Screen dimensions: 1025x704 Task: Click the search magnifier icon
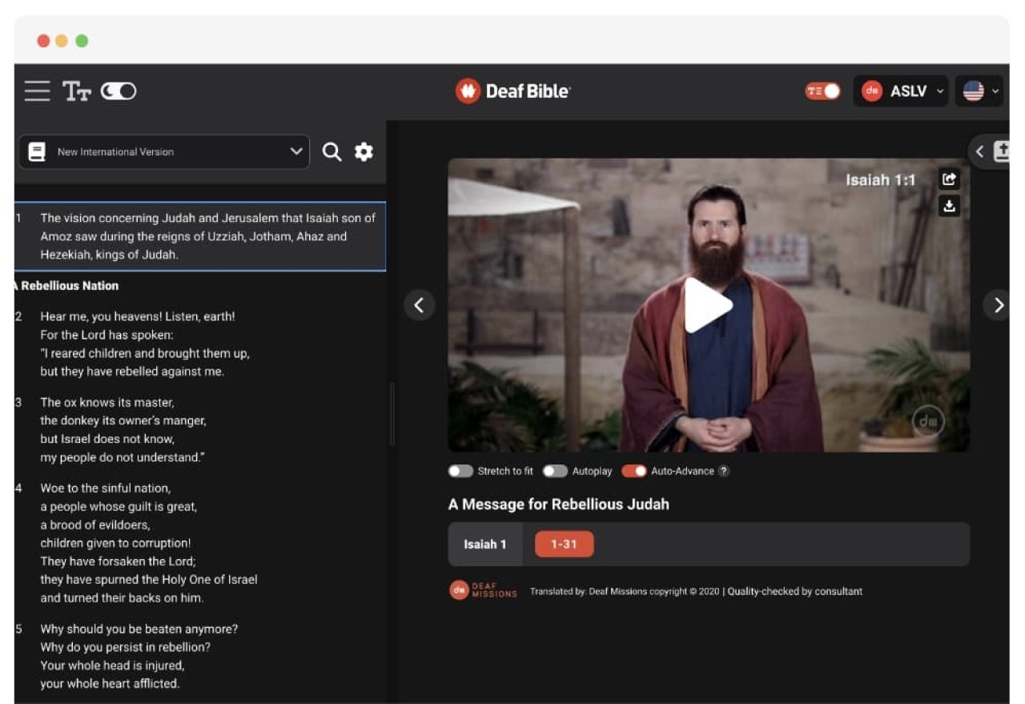332,151
